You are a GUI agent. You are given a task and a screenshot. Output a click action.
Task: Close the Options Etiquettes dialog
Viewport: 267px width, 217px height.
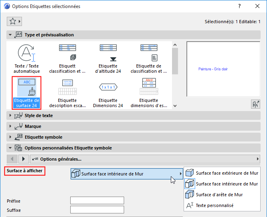click(x=257, y=6)
